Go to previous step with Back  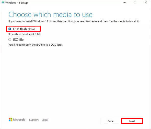[110, 121]
